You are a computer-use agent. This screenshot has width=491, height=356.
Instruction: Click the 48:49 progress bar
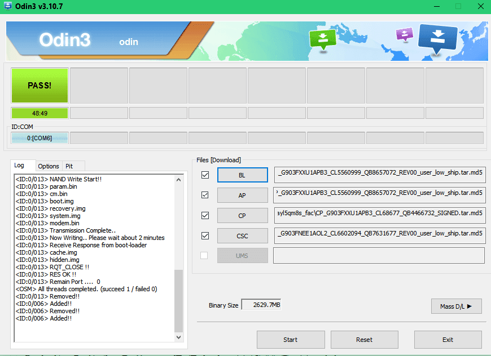pyautogui.click(x=40, y=113)
